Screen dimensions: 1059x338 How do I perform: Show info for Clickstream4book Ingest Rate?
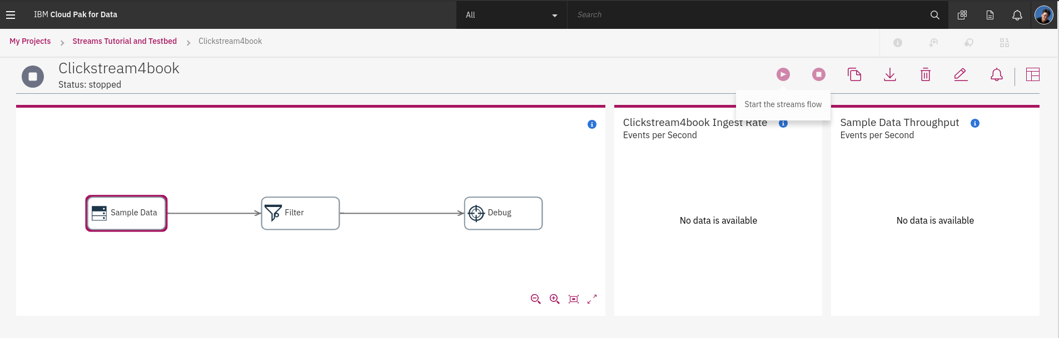click(783, 123)
